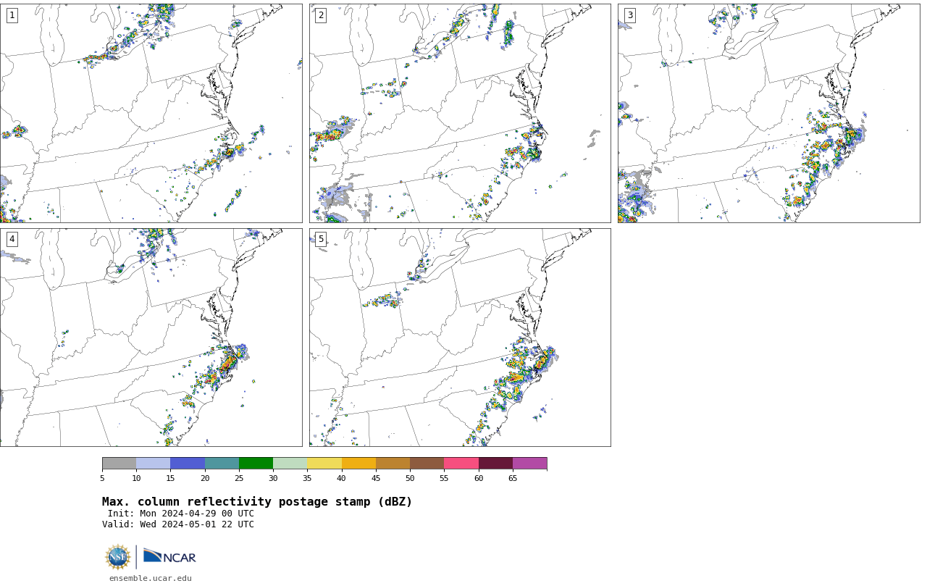Click the colorbar tick label 65

513,478
